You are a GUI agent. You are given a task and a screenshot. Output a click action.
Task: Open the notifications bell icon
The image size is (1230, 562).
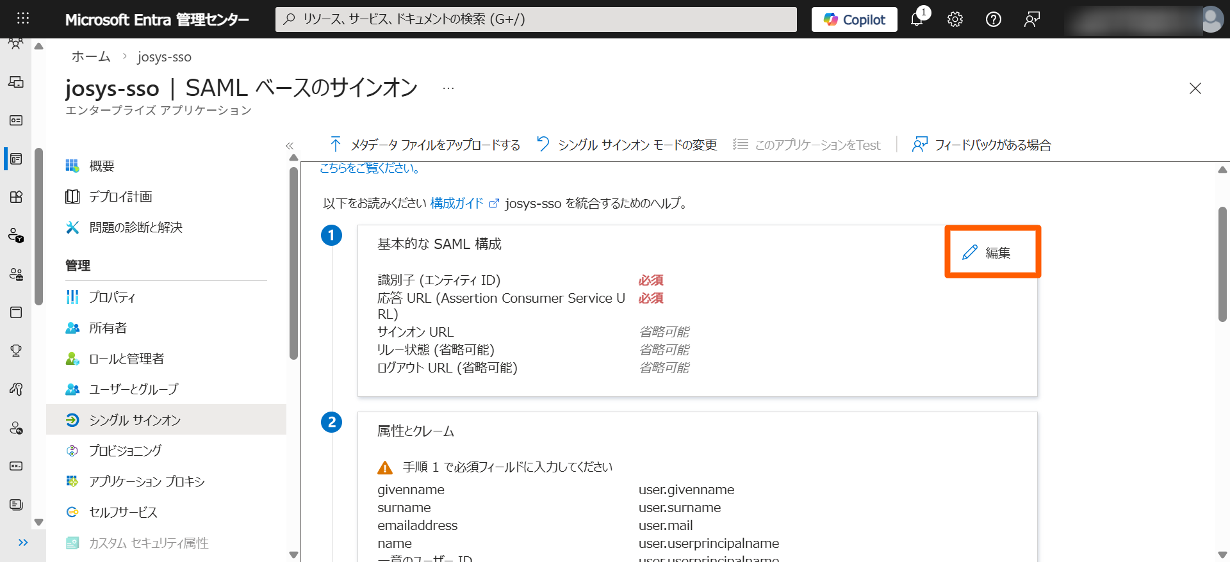917,19
